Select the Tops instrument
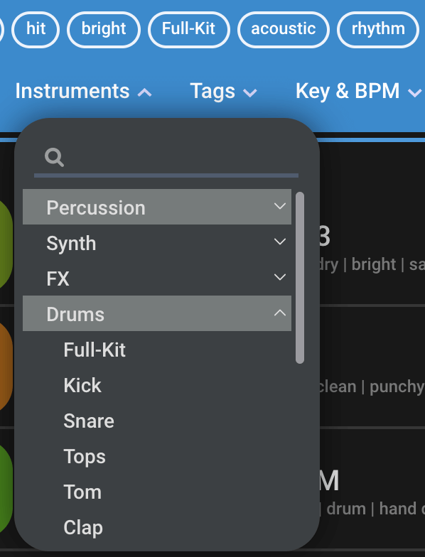425x557 pixels. (85, 456)
